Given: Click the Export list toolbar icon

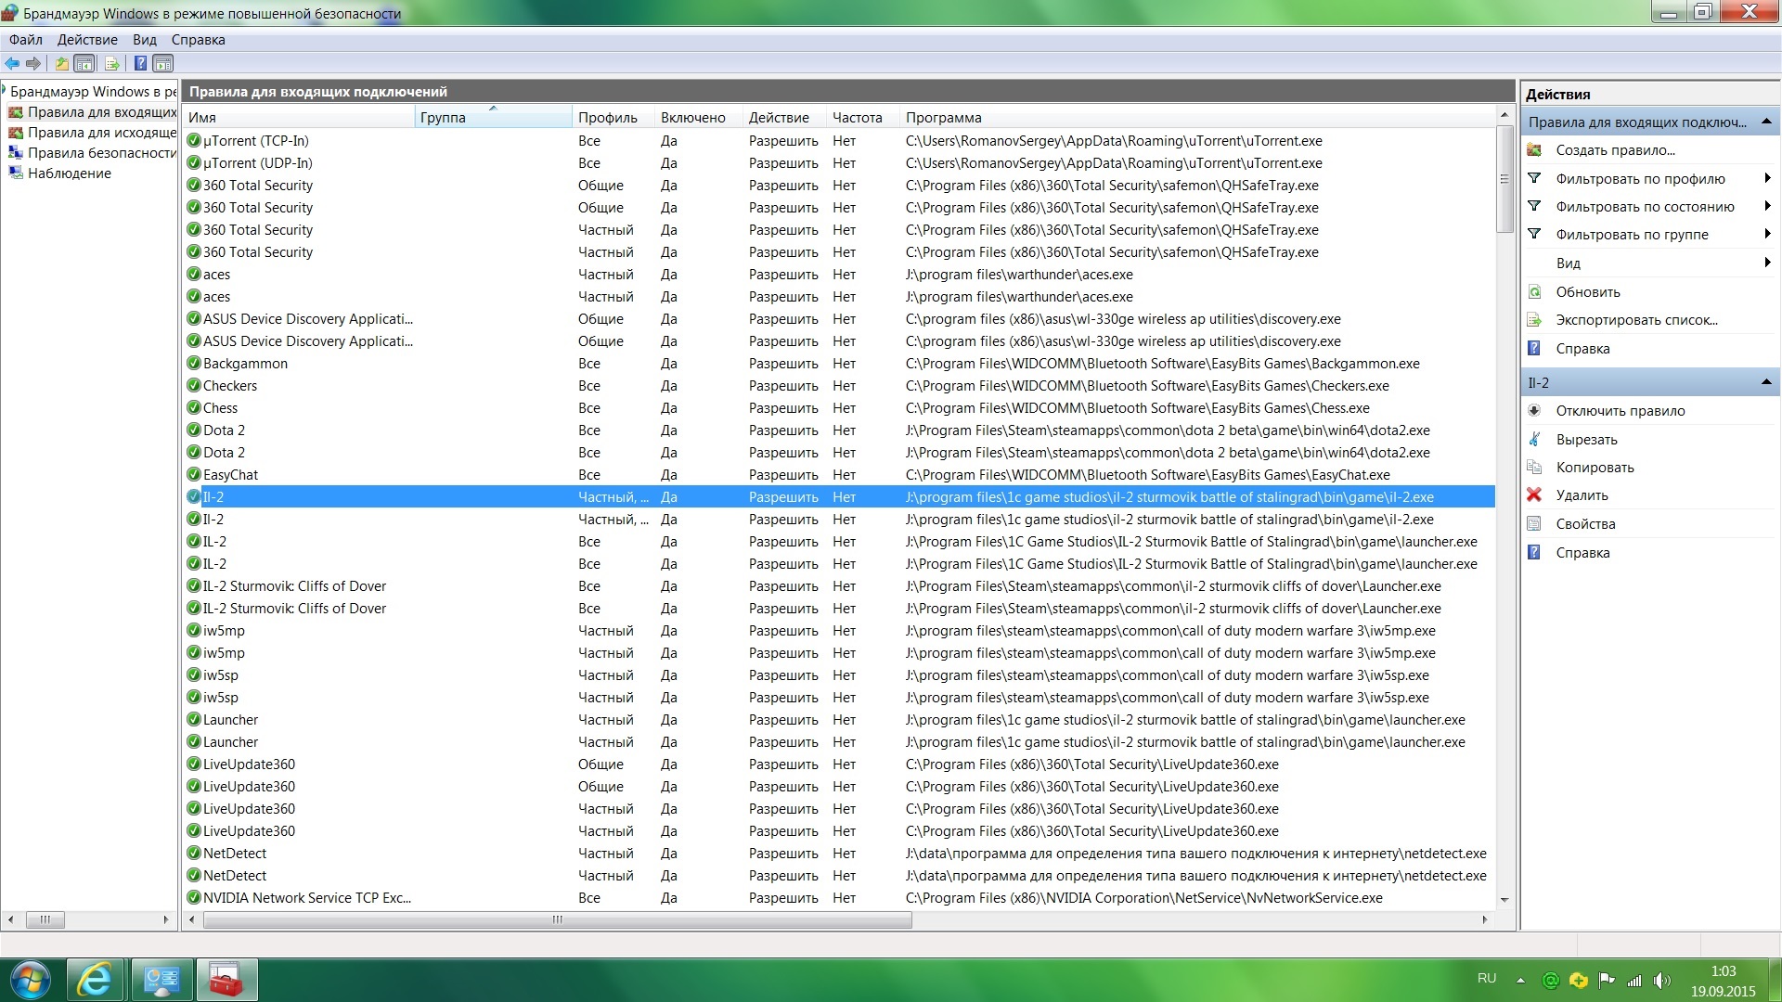Looking at the screenshot, I should pyautogui.click(x=112, y=63).
